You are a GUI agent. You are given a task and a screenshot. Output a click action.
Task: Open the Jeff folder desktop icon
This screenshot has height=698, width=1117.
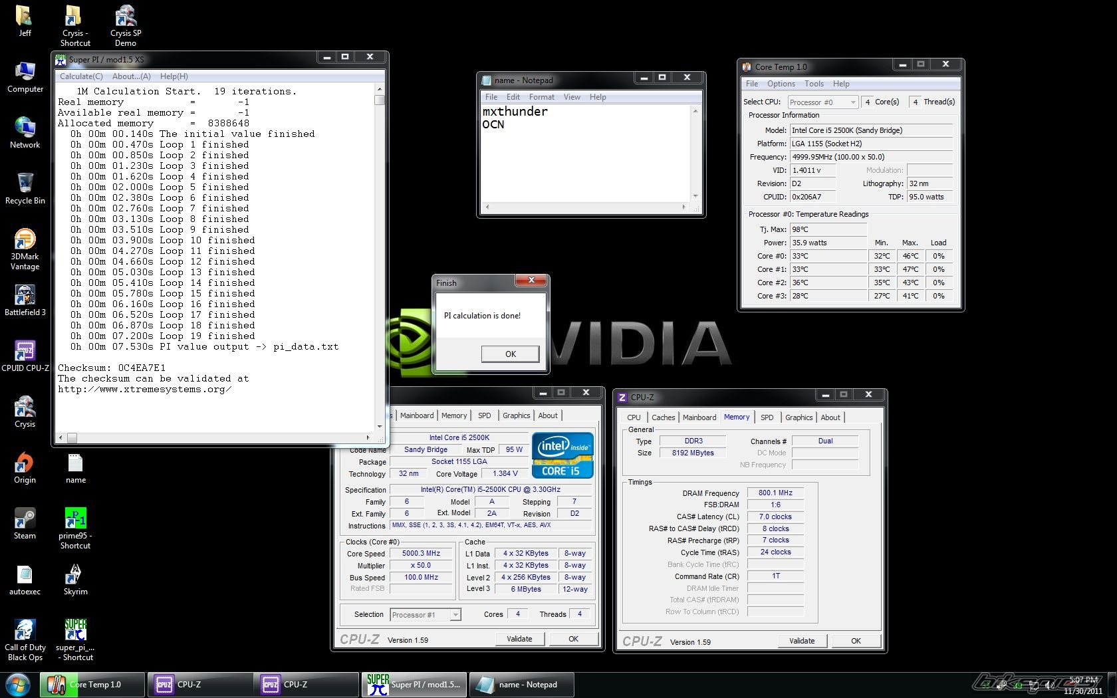point(25,21)
